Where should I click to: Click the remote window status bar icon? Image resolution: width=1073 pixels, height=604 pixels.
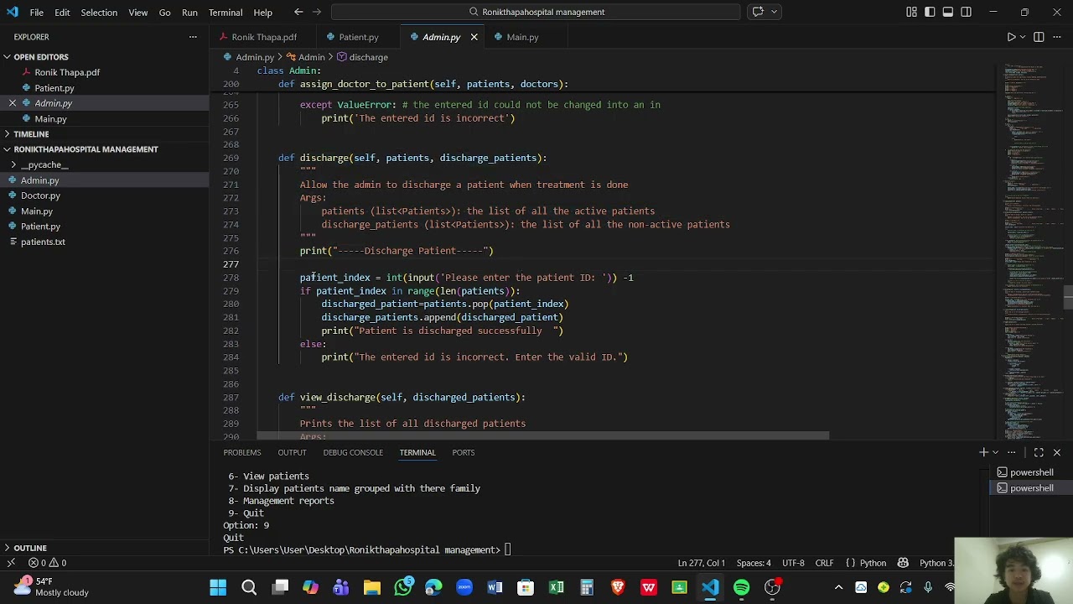coord(11,563)
